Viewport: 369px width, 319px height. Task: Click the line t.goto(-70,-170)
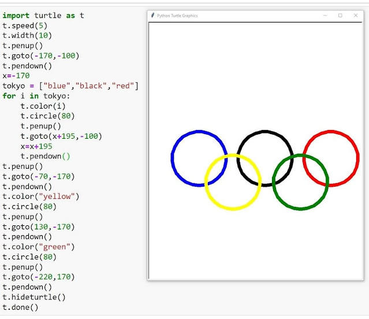point(39,177)
